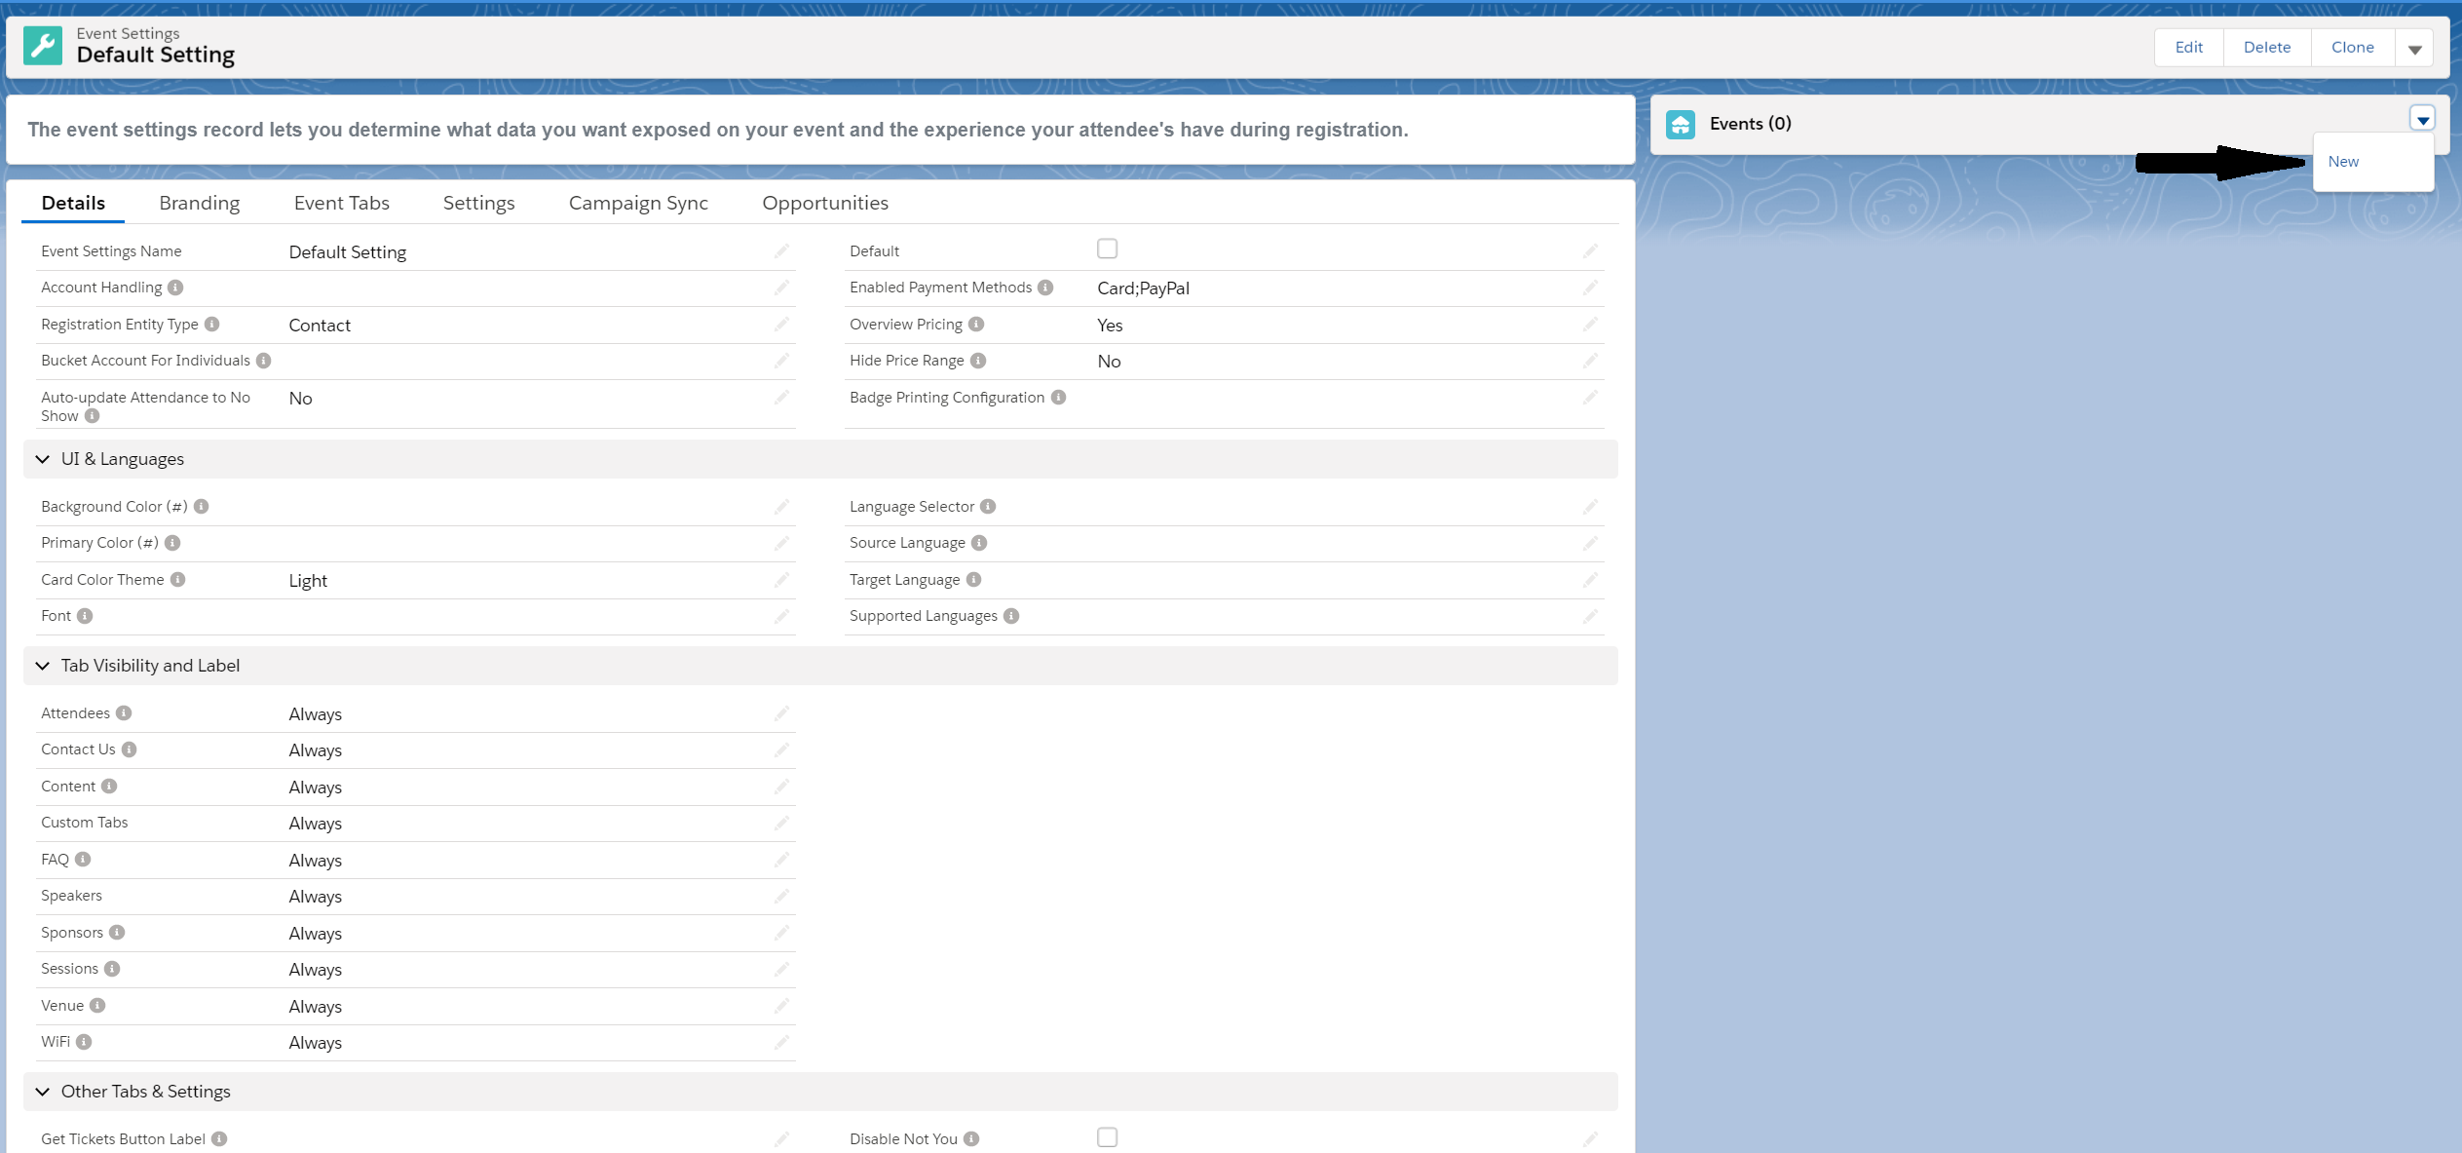
Task: Click edit pencil for Card Color Theme
Action: tap(781, 580)
